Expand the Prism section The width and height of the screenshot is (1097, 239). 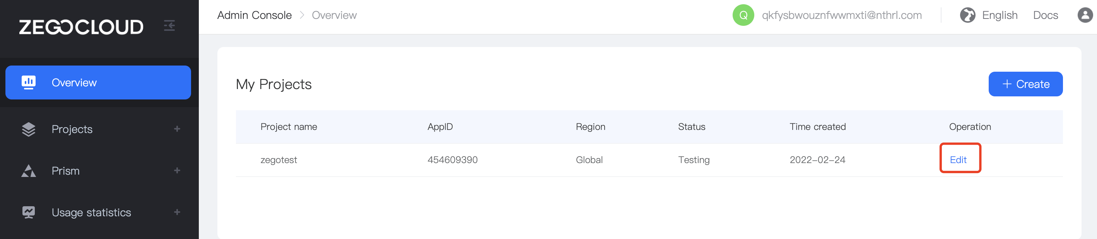coord(178,171)
